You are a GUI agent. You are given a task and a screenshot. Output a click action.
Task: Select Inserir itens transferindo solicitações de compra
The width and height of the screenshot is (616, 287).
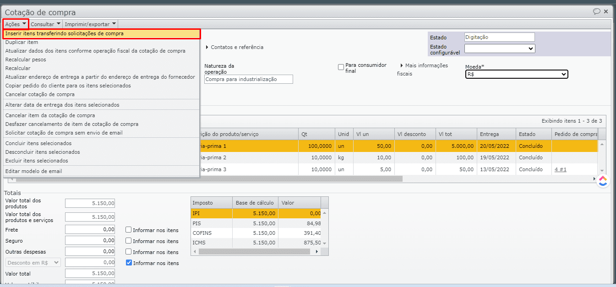(64, 33)
